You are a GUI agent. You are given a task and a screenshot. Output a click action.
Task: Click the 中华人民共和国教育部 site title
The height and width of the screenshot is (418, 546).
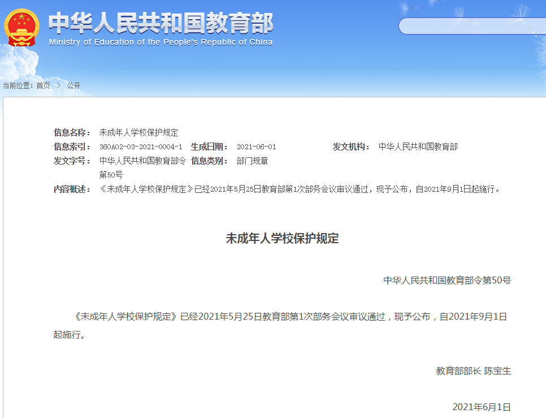[161, 23]
